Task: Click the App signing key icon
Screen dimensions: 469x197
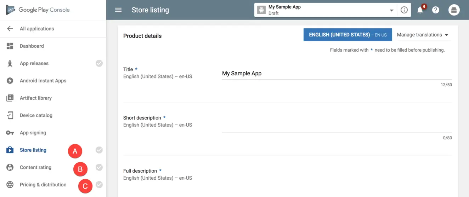Action: pos(10,133)
